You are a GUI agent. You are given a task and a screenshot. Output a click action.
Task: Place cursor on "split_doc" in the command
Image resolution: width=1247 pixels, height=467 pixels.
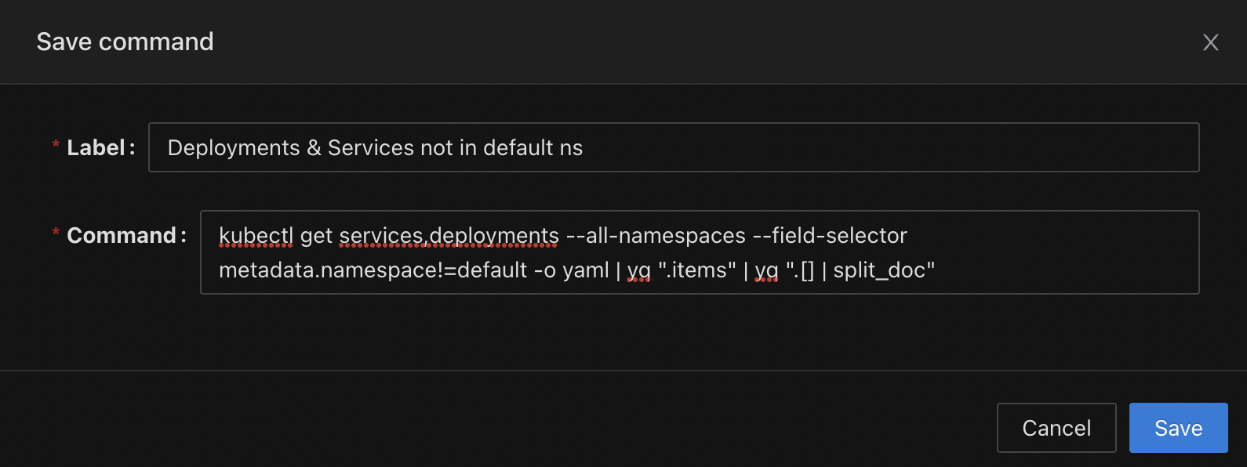(878, 270)
